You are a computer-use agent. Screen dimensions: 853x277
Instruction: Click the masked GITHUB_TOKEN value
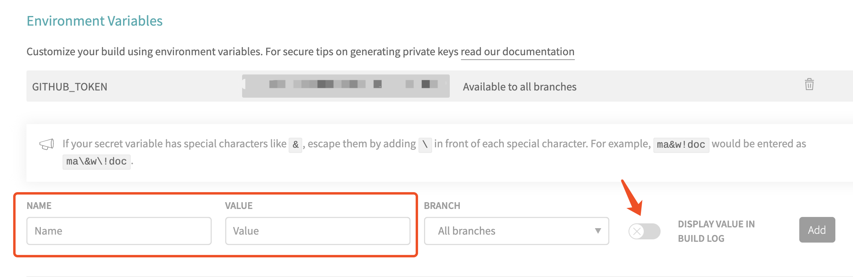tap(346, 86)
